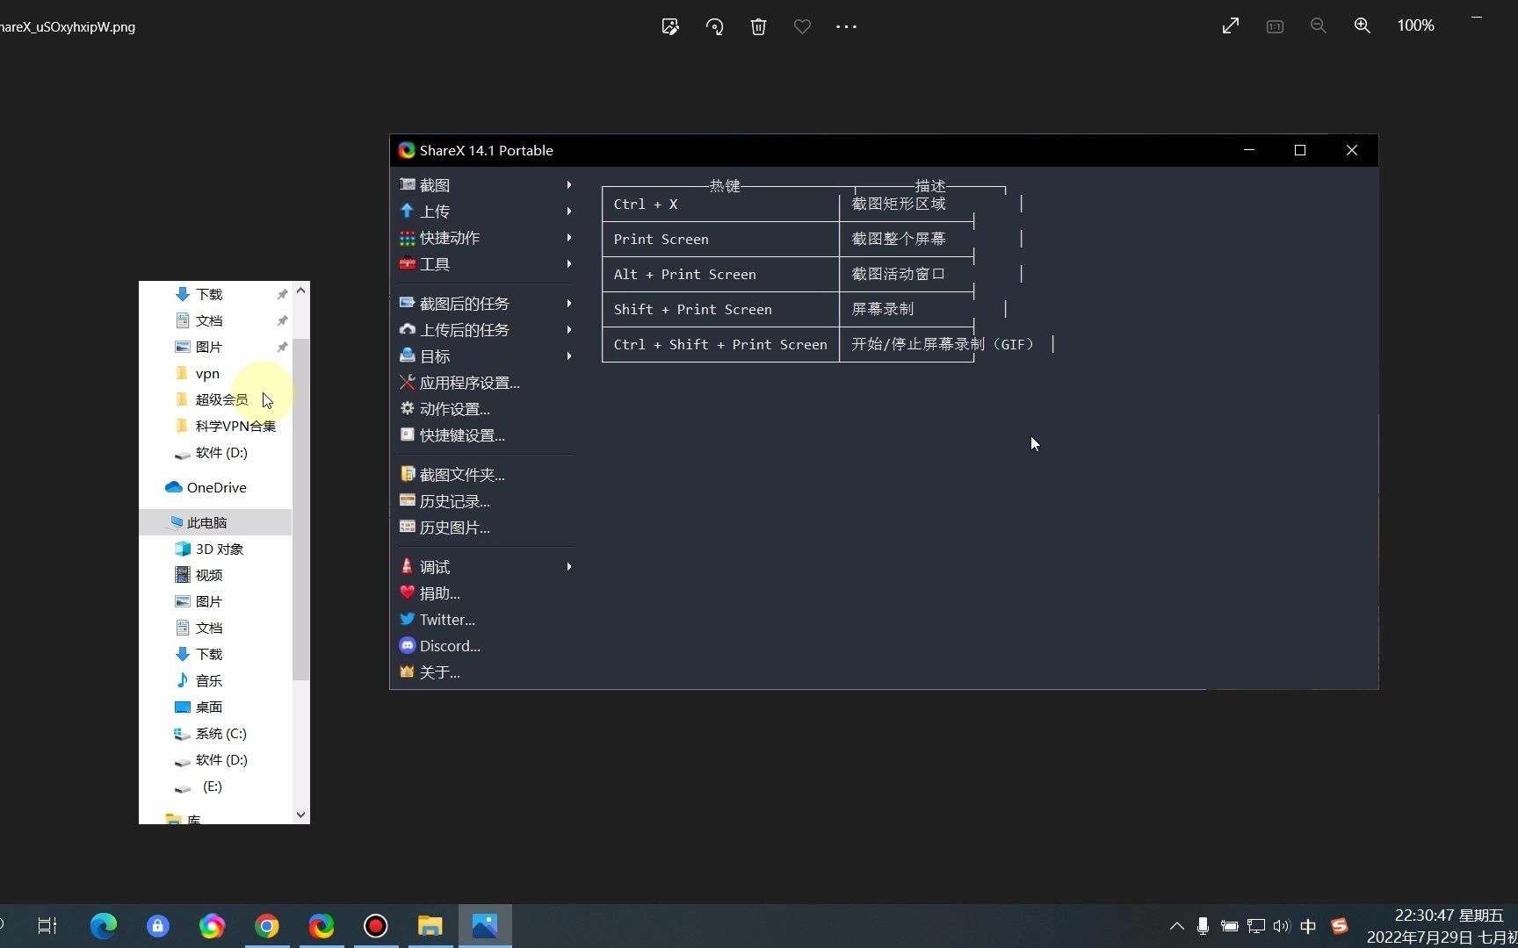Expand the 截图 submenu arrow
The width and height of the screenshot is (1518, 948).
(x=569, y=185)
